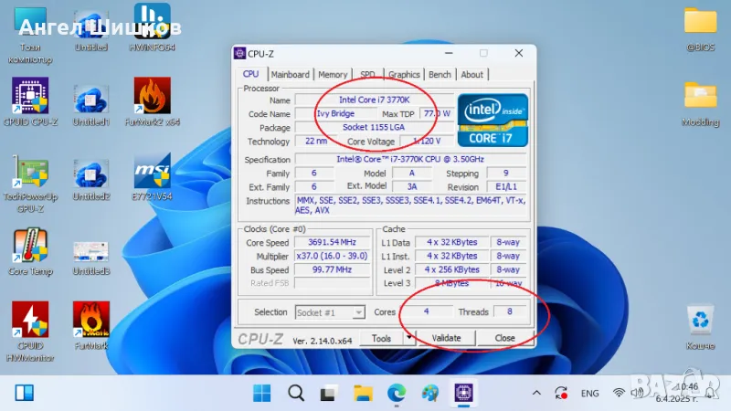Image resolution: width=731 pixels, height=411 pixels.
Task: Click the Microsoft Edge taskbar icon
Action: (396, 393)
